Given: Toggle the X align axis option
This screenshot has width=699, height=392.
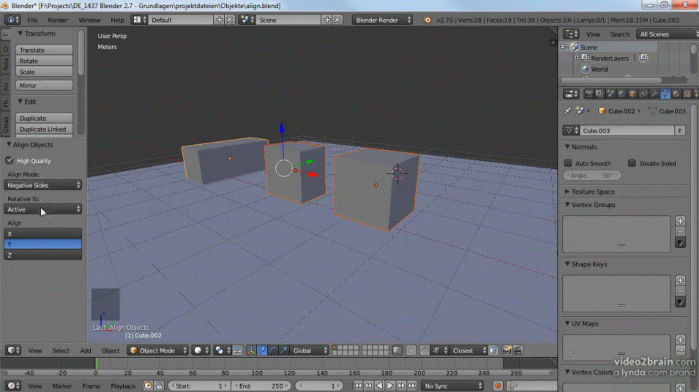Looking at the screenshot, I should click(x=43, y=233).
